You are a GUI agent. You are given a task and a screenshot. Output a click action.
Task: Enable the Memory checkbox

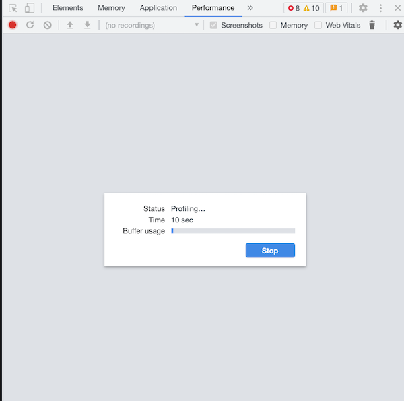273,25
